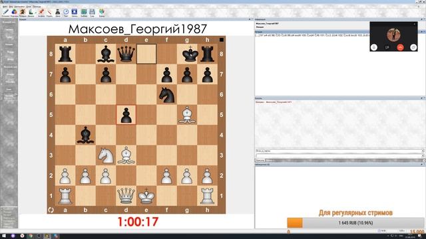Open the Файл menu
The height and width of the screenshot is (239, 426).
pyautogui.click(x=5, y=6)
